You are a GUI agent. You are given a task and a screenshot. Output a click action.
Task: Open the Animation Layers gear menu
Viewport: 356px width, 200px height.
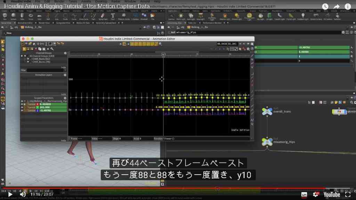pos(65,75)
